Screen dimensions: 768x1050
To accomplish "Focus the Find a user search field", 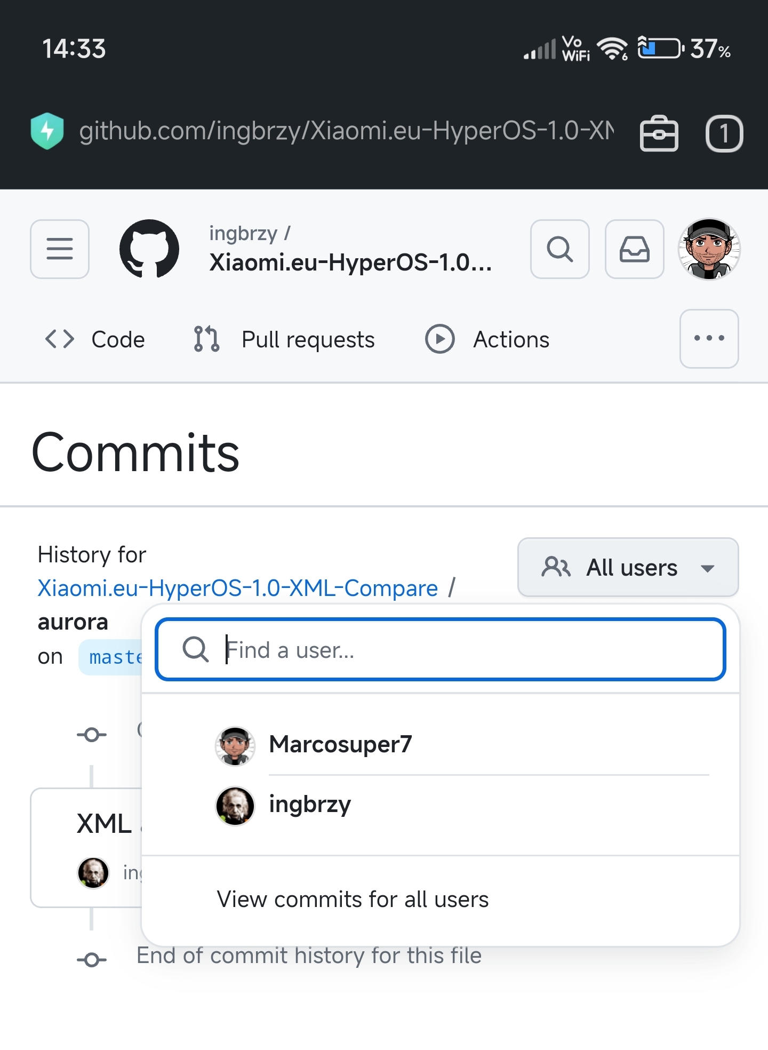I will (441, 649).
